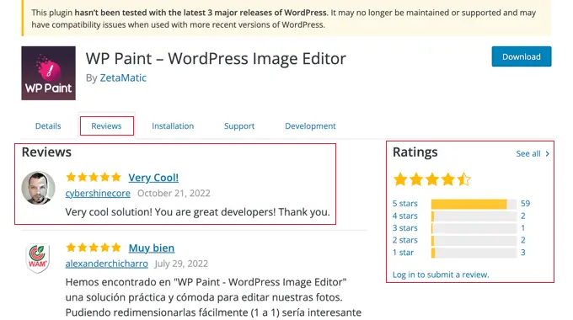This screenshot has width=573, height=320.
Task: Click the count 3 for 1 star
Action: click(523, 253)
